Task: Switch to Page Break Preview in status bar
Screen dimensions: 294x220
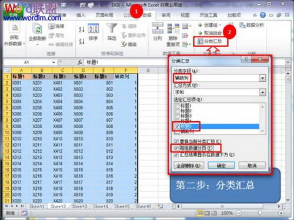Action: point(214,213)
